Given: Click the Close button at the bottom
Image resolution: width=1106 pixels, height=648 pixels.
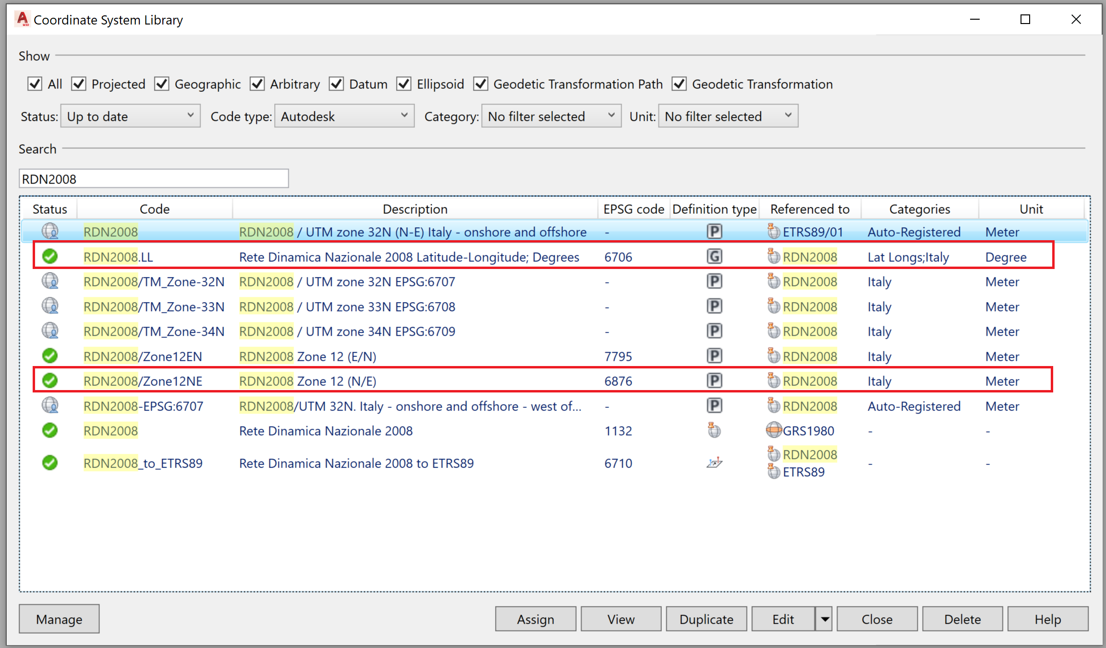Looking at the screenshot, I should (x=877, y=619).
